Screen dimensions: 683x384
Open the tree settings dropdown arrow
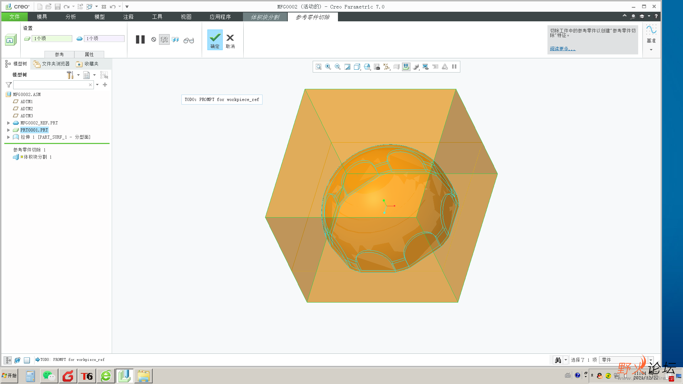[78, 75]
